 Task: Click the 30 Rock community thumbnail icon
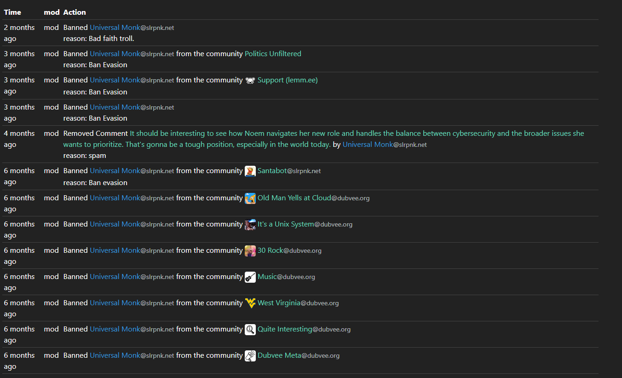point(250,250)
